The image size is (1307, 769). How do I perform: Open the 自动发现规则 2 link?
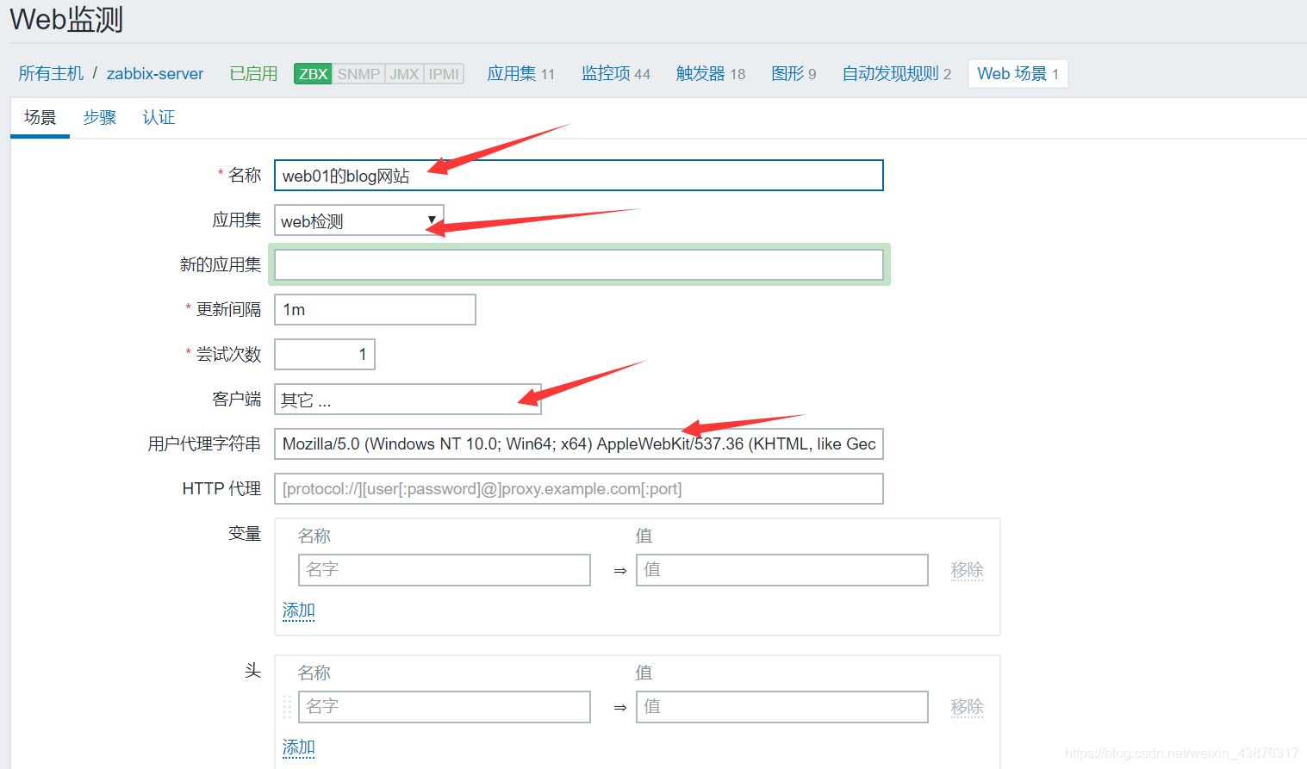pos(897,74)
